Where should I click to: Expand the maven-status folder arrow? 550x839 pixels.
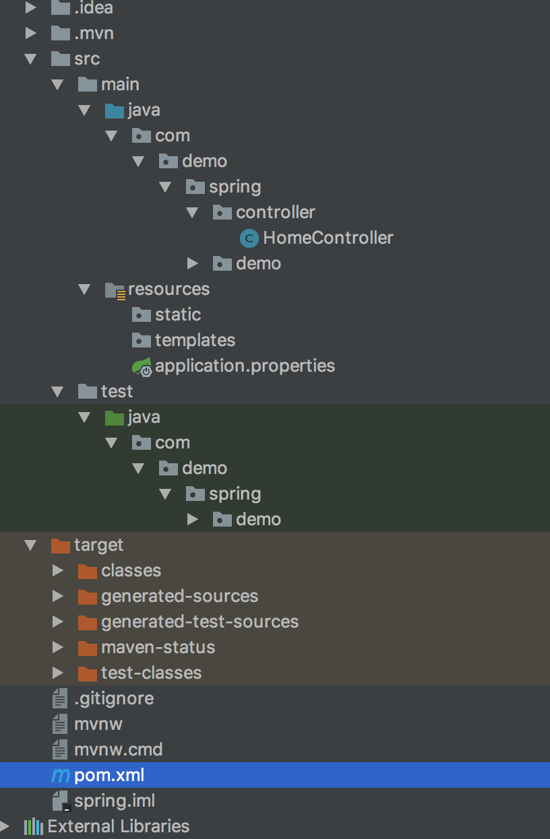[x=58, y=647]
